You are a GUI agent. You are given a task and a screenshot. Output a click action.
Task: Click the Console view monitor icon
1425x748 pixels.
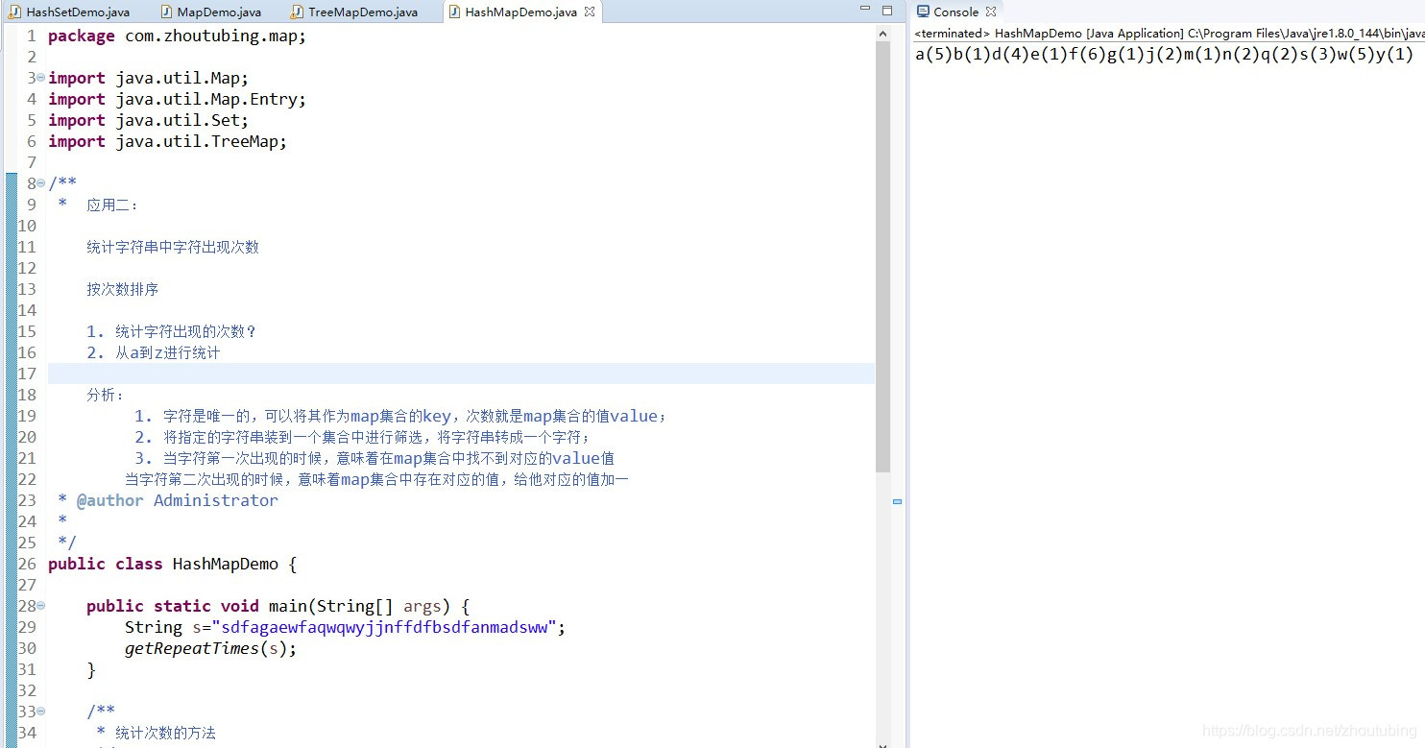(923, 12)
